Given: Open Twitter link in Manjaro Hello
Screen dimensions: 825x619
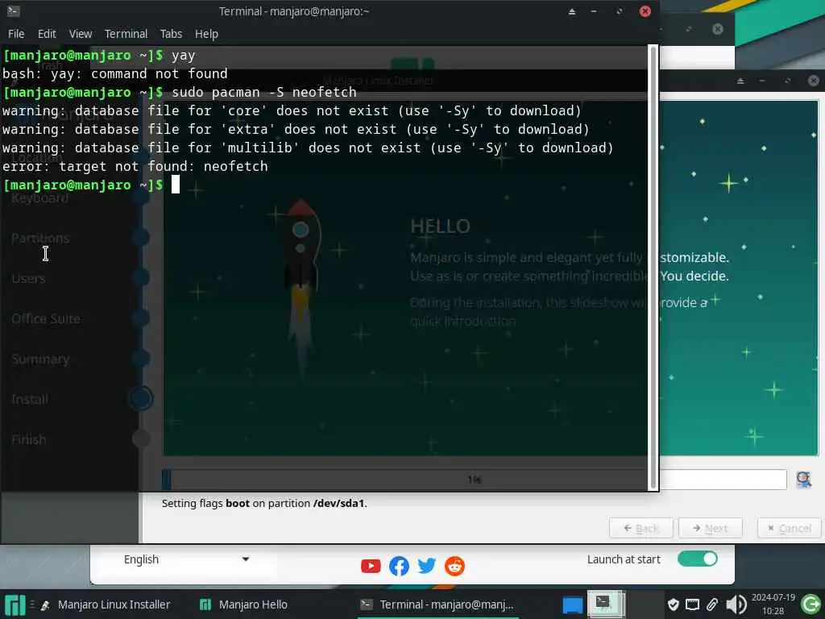Looking at the screenshot, I should pyautogui.click(x=427, y=566).
